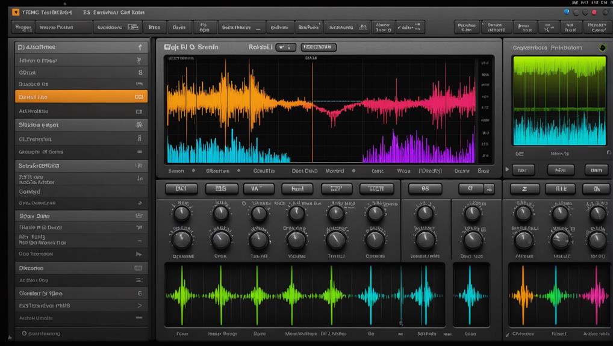The image size is (613, 346).
Task: Select the Comlgd row in sidebar
Action: (81, 192)
